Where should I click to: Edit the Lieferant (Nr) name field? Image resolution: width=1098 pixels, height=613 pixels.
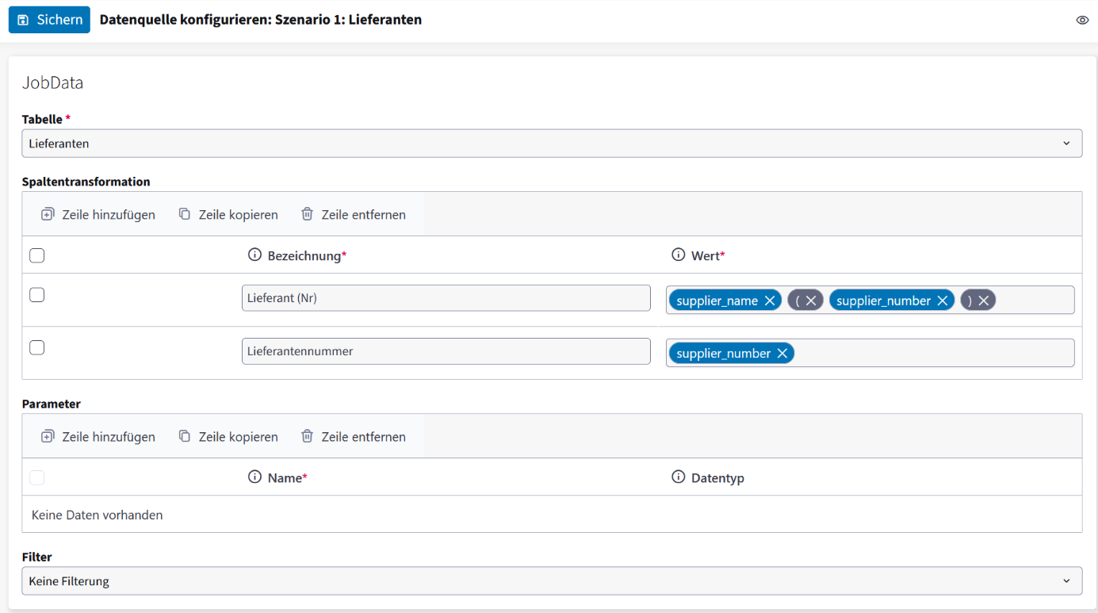[x=446, y=298]
